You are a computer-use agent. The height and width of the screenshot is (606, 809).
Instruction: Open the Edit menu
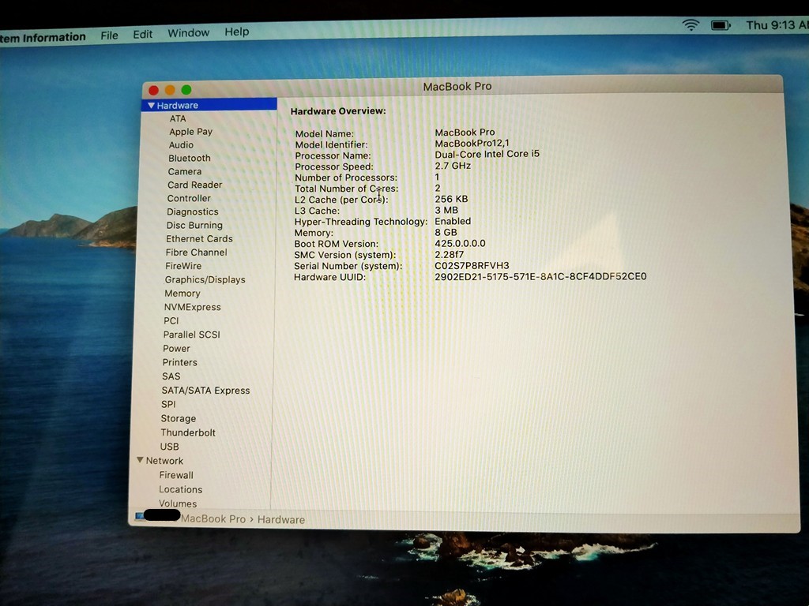[142, 34]
